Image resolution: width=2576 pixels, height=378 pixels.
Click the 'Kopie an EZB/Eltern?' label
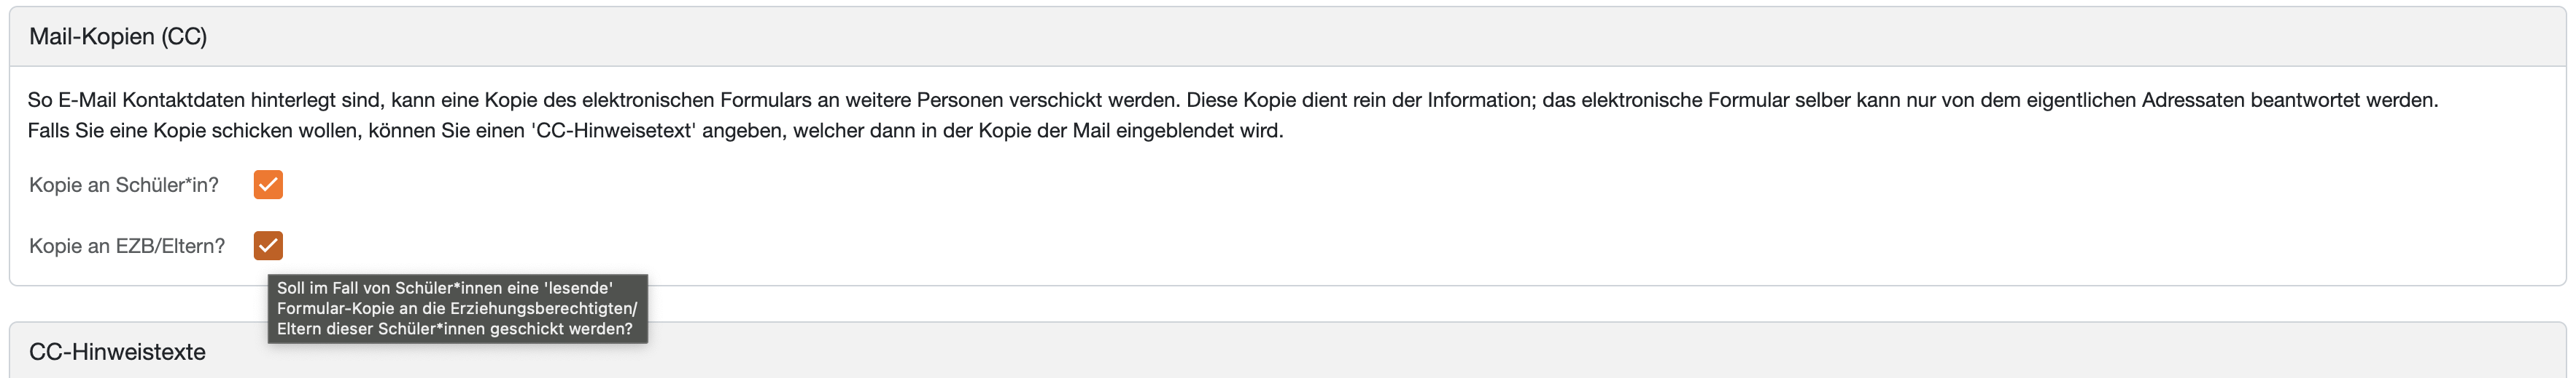(x=127, y=246)
